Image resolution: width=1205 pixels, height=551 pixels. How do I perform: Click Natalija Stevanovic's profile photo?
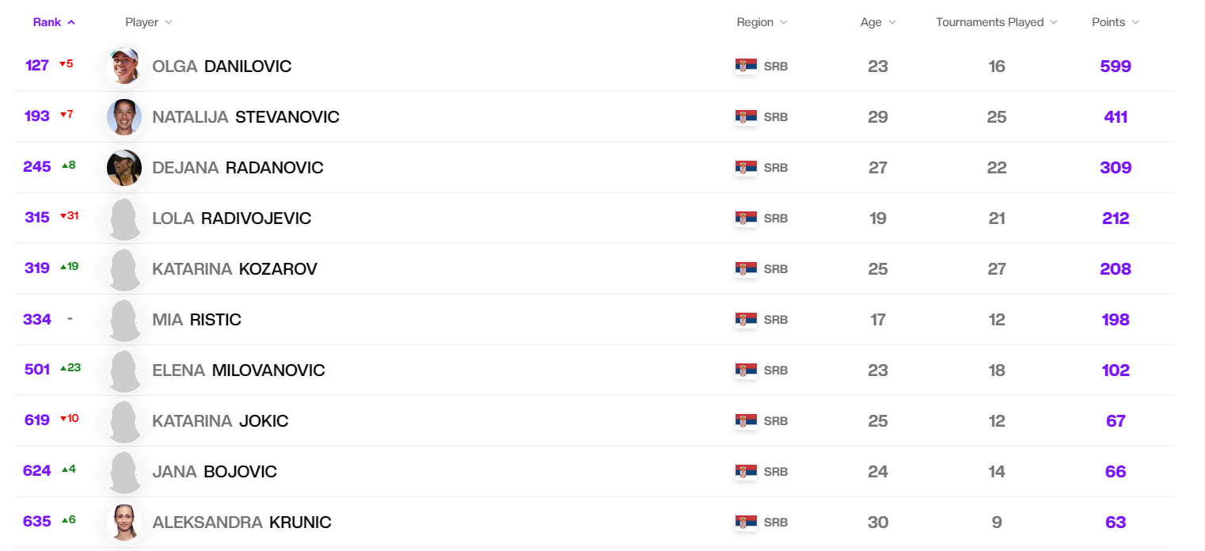pos(124,117)
